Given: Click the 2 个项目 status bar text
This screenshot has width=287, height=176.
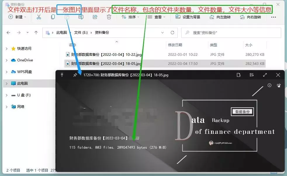Looking at the screenshot, I should (x=13, y=170).
